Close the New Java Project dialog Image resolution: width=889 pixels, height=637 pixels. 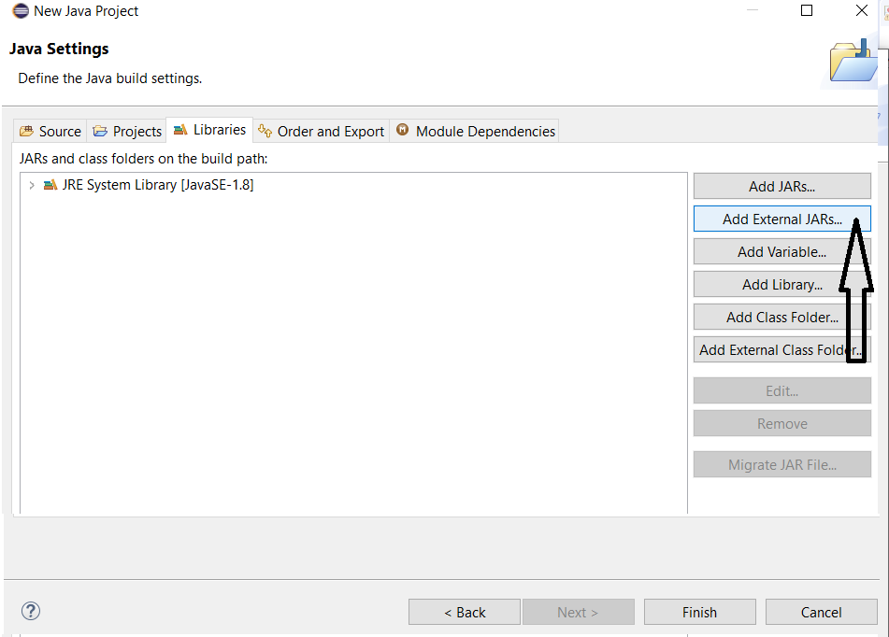(x=862, y=10)
